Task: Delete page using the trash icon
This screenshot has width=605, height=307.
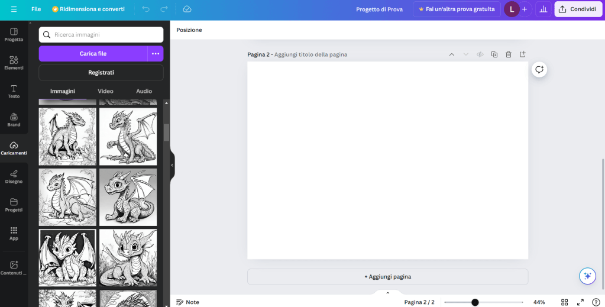Action: [x=509, y=54]
